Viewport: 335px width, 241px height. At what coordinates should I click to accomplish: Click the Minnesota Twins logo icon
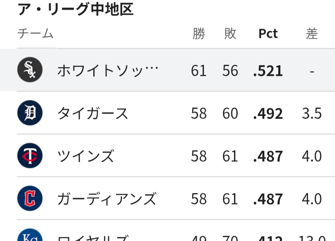30,155
